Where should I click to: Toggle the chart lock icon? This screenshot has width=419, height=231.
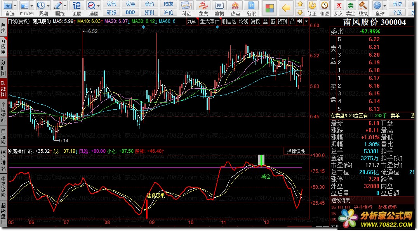click(292, 22)
